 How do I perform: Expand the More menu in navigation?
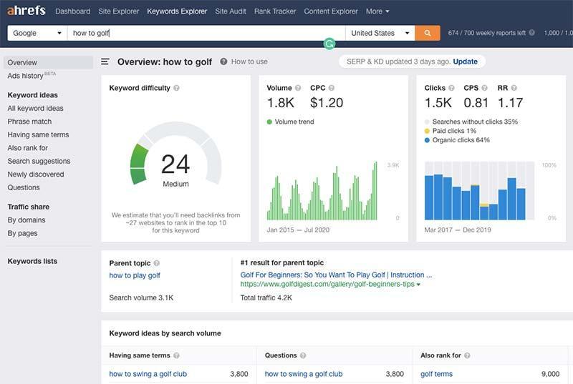pyautogui.click(x=377, y=11)
